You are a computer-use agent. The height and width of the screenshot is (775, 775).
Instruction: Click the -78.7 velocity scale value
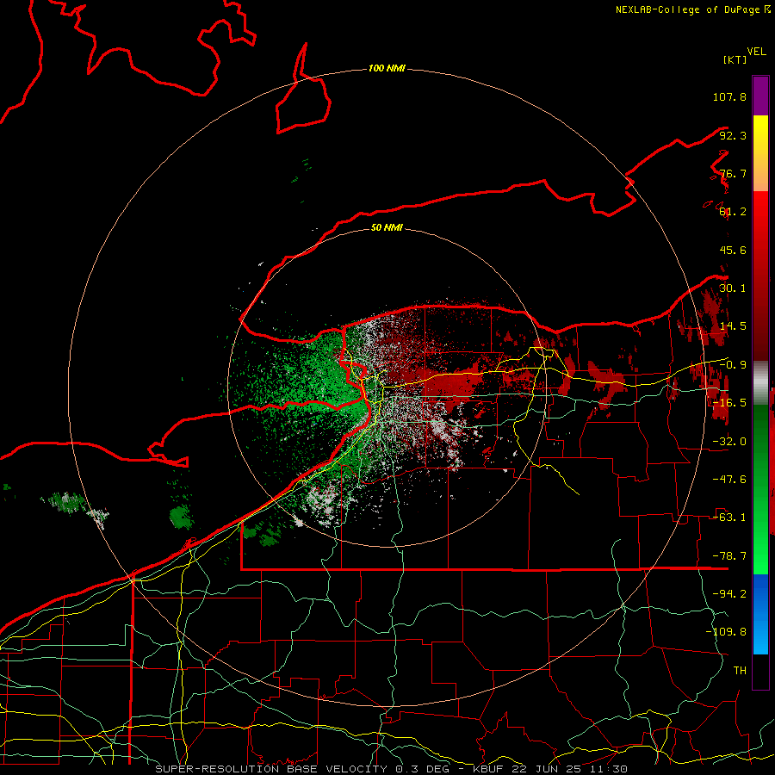(729, 556)
